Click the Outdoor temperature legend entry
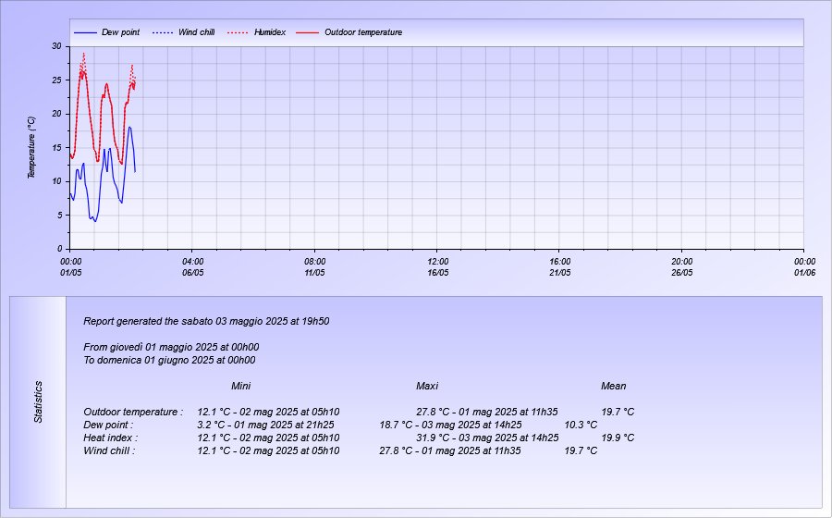Image resolution: width=832 pixels, height=518 pixels. point(349,32)
